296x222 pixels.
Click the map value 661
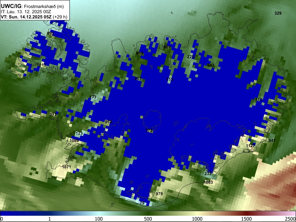pyautogui.click(x=167, y=47)
